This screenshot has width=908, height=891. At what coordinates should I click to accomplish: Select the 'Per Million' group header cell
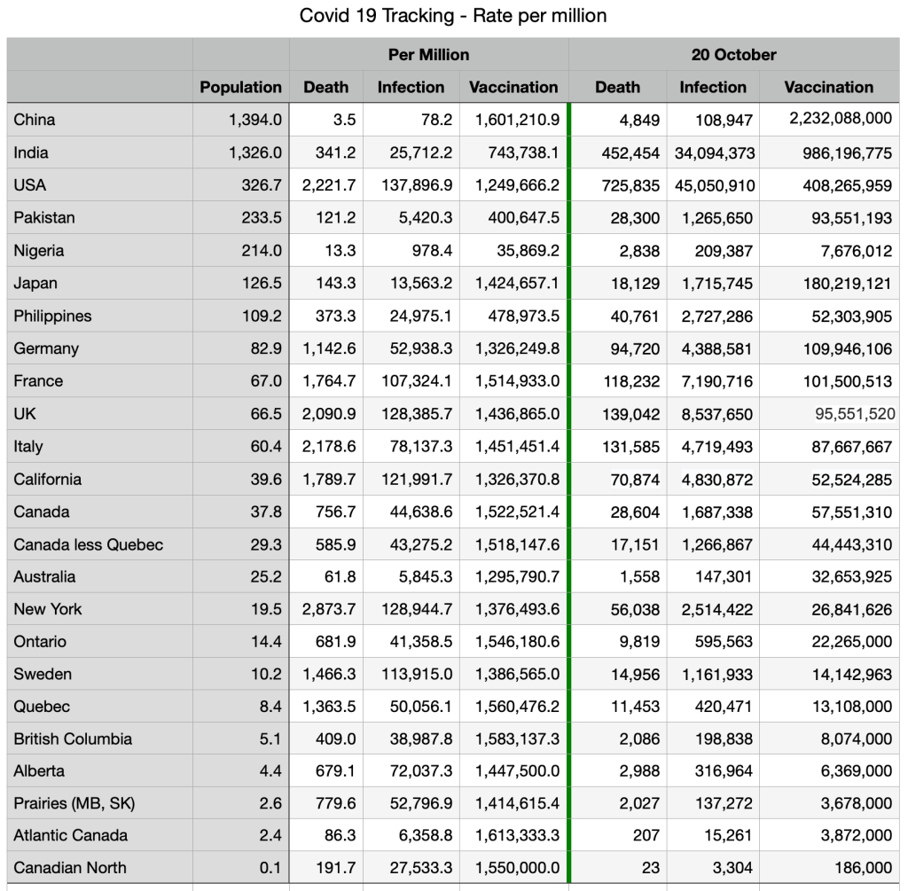428,55
